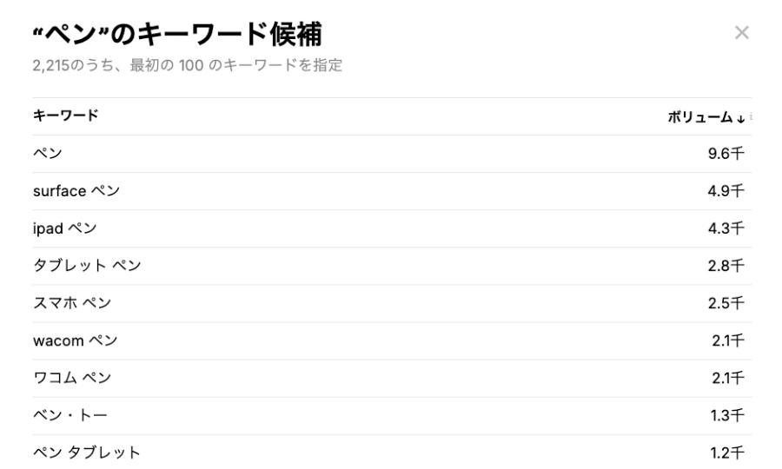Select the ワコム ペン keyword
The height and width of the screenshot is (469, 782).
pyautogui.click(x=72, y=378)
